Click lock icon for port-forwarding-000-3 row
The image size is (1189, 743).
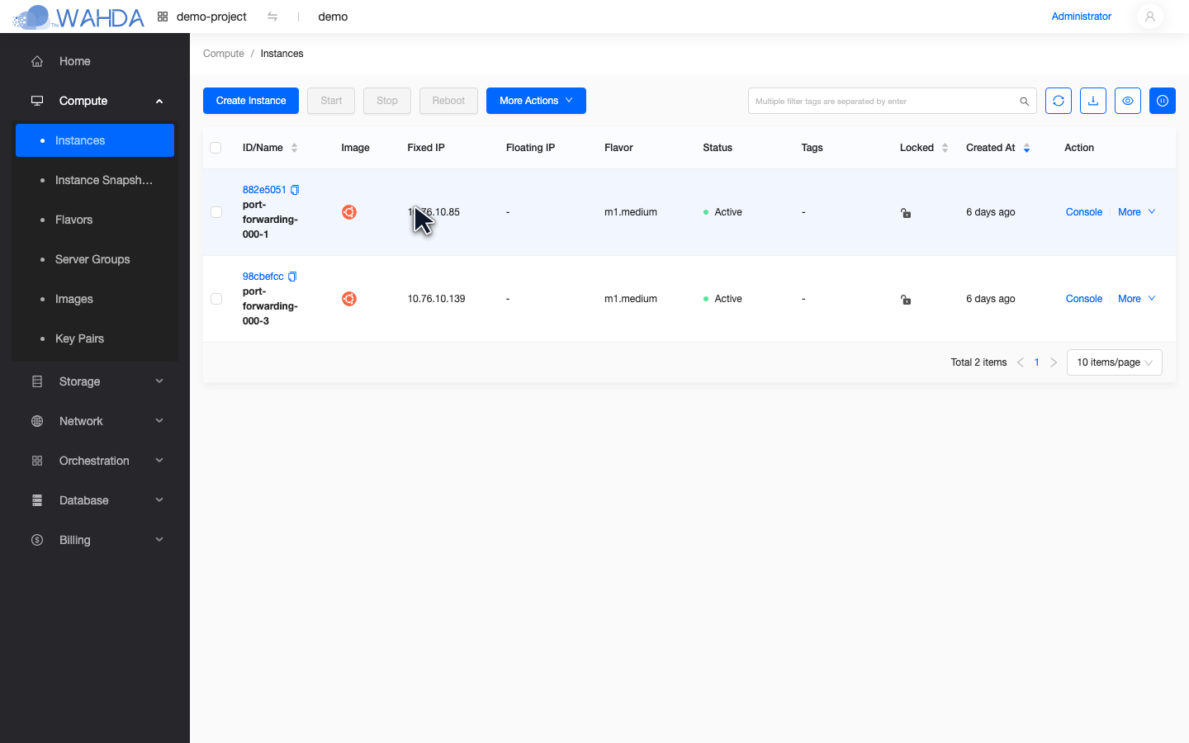(x=906, y=300)
